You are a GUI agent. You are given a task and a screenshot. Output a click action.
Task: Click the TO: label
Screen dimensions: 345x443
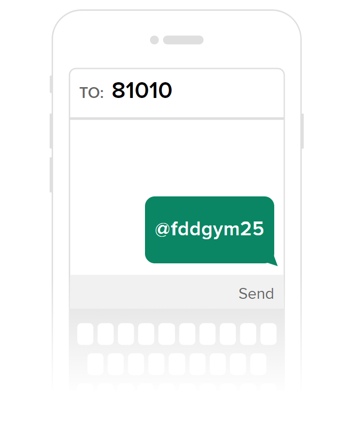click(91, 93)
